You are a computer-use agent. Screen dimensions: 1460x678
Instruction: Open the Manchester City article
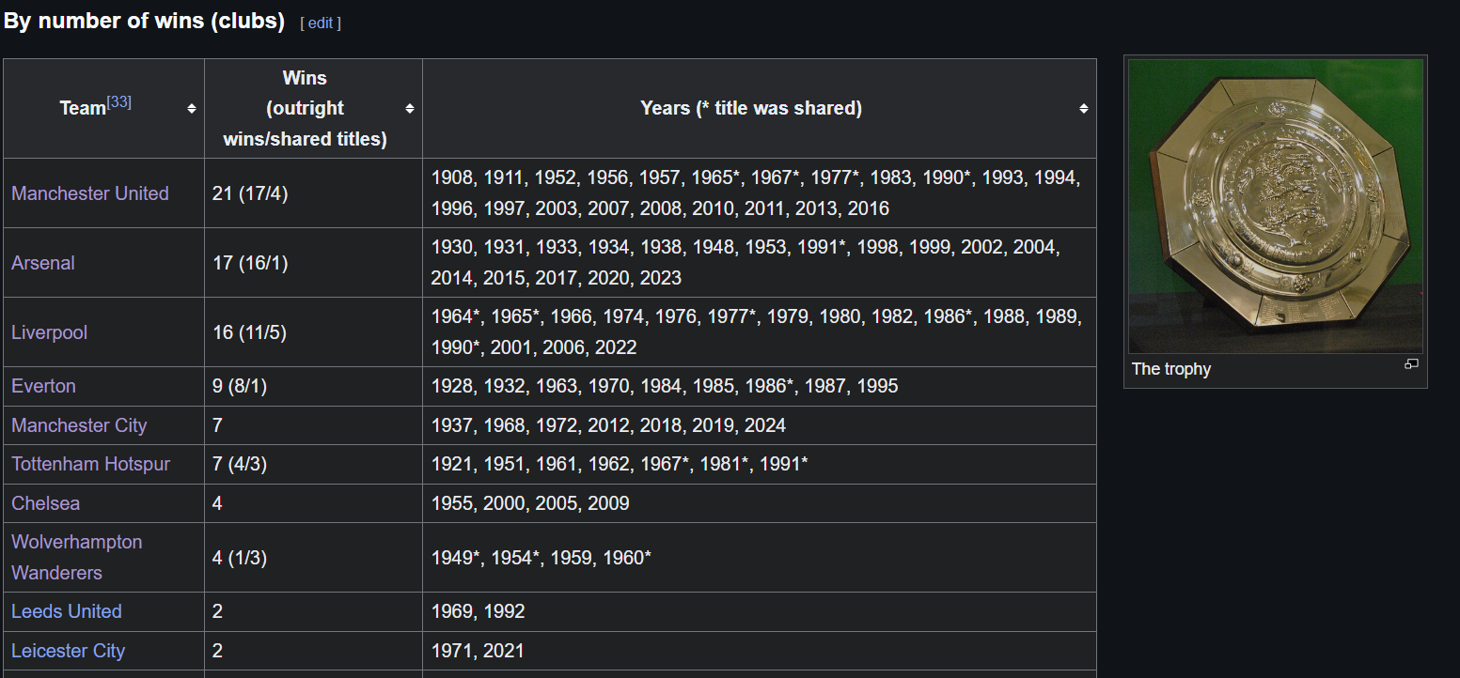coord(79,425)
